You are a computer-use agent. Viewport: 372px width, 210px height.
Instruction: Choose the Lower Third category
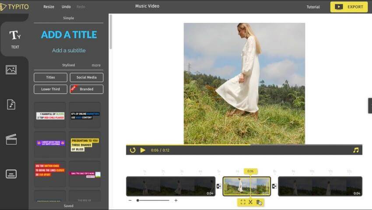(x=50, y=89)
